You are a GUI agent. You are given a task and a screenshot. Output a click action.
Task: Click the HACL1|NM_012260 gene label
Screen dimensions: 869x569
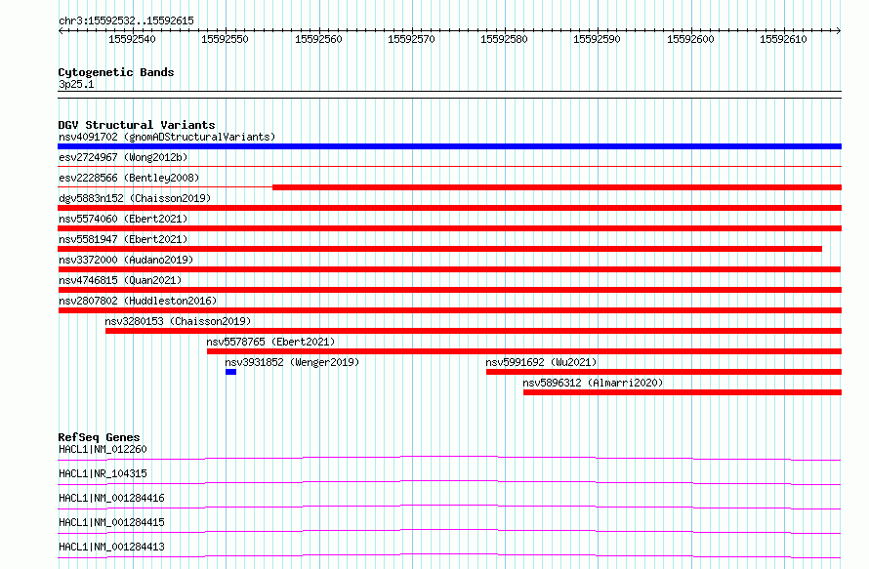(x=103, y=449)
